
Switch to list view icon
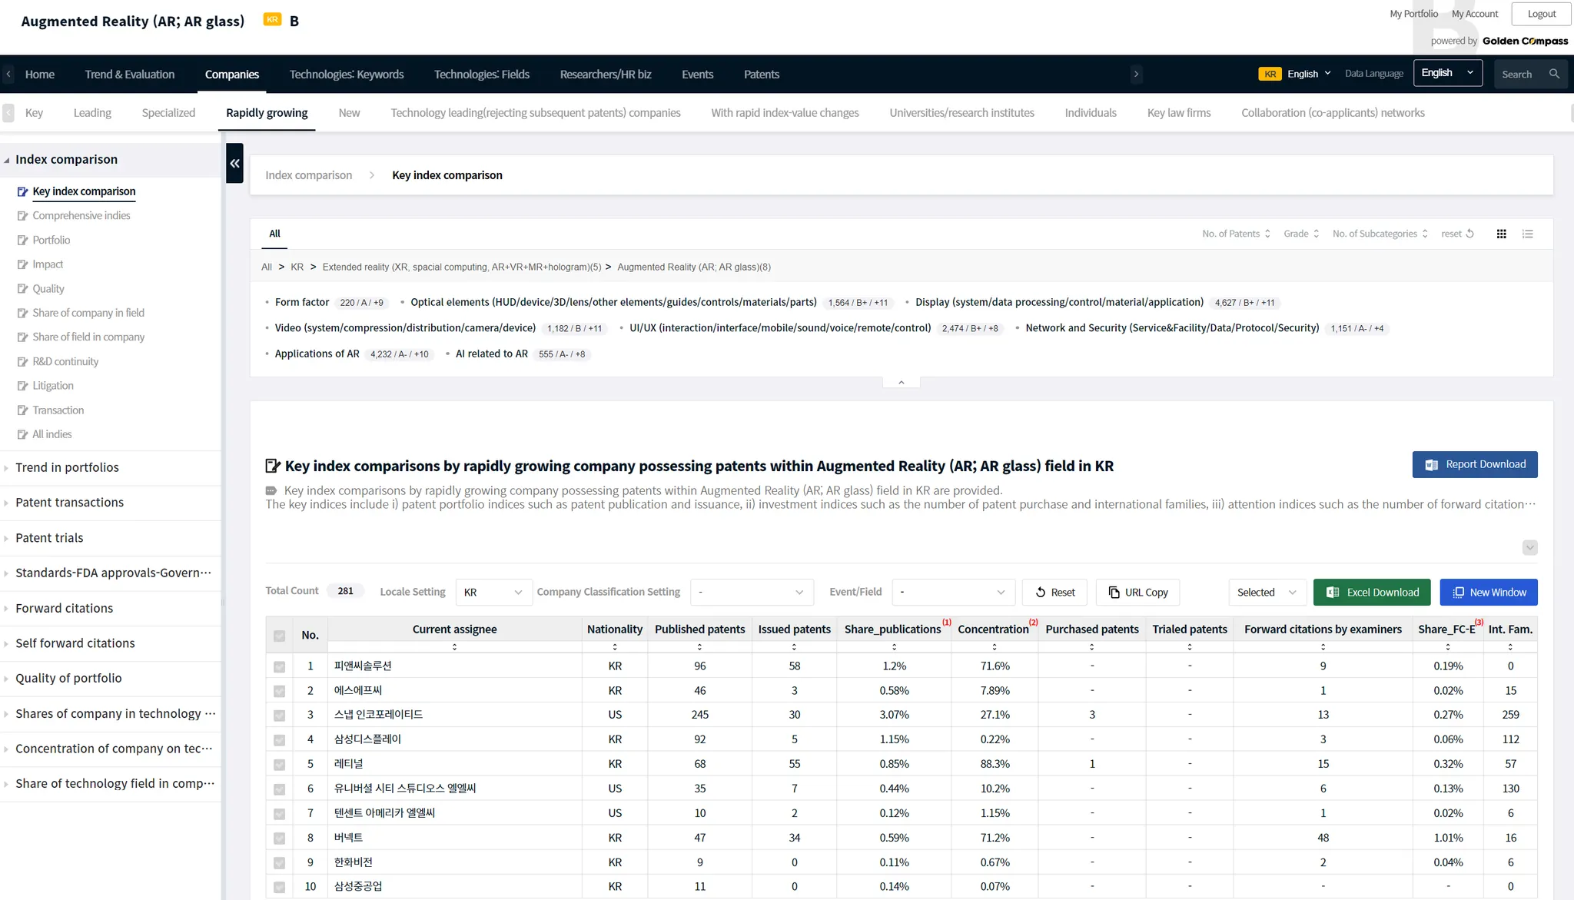(1528, 234)
